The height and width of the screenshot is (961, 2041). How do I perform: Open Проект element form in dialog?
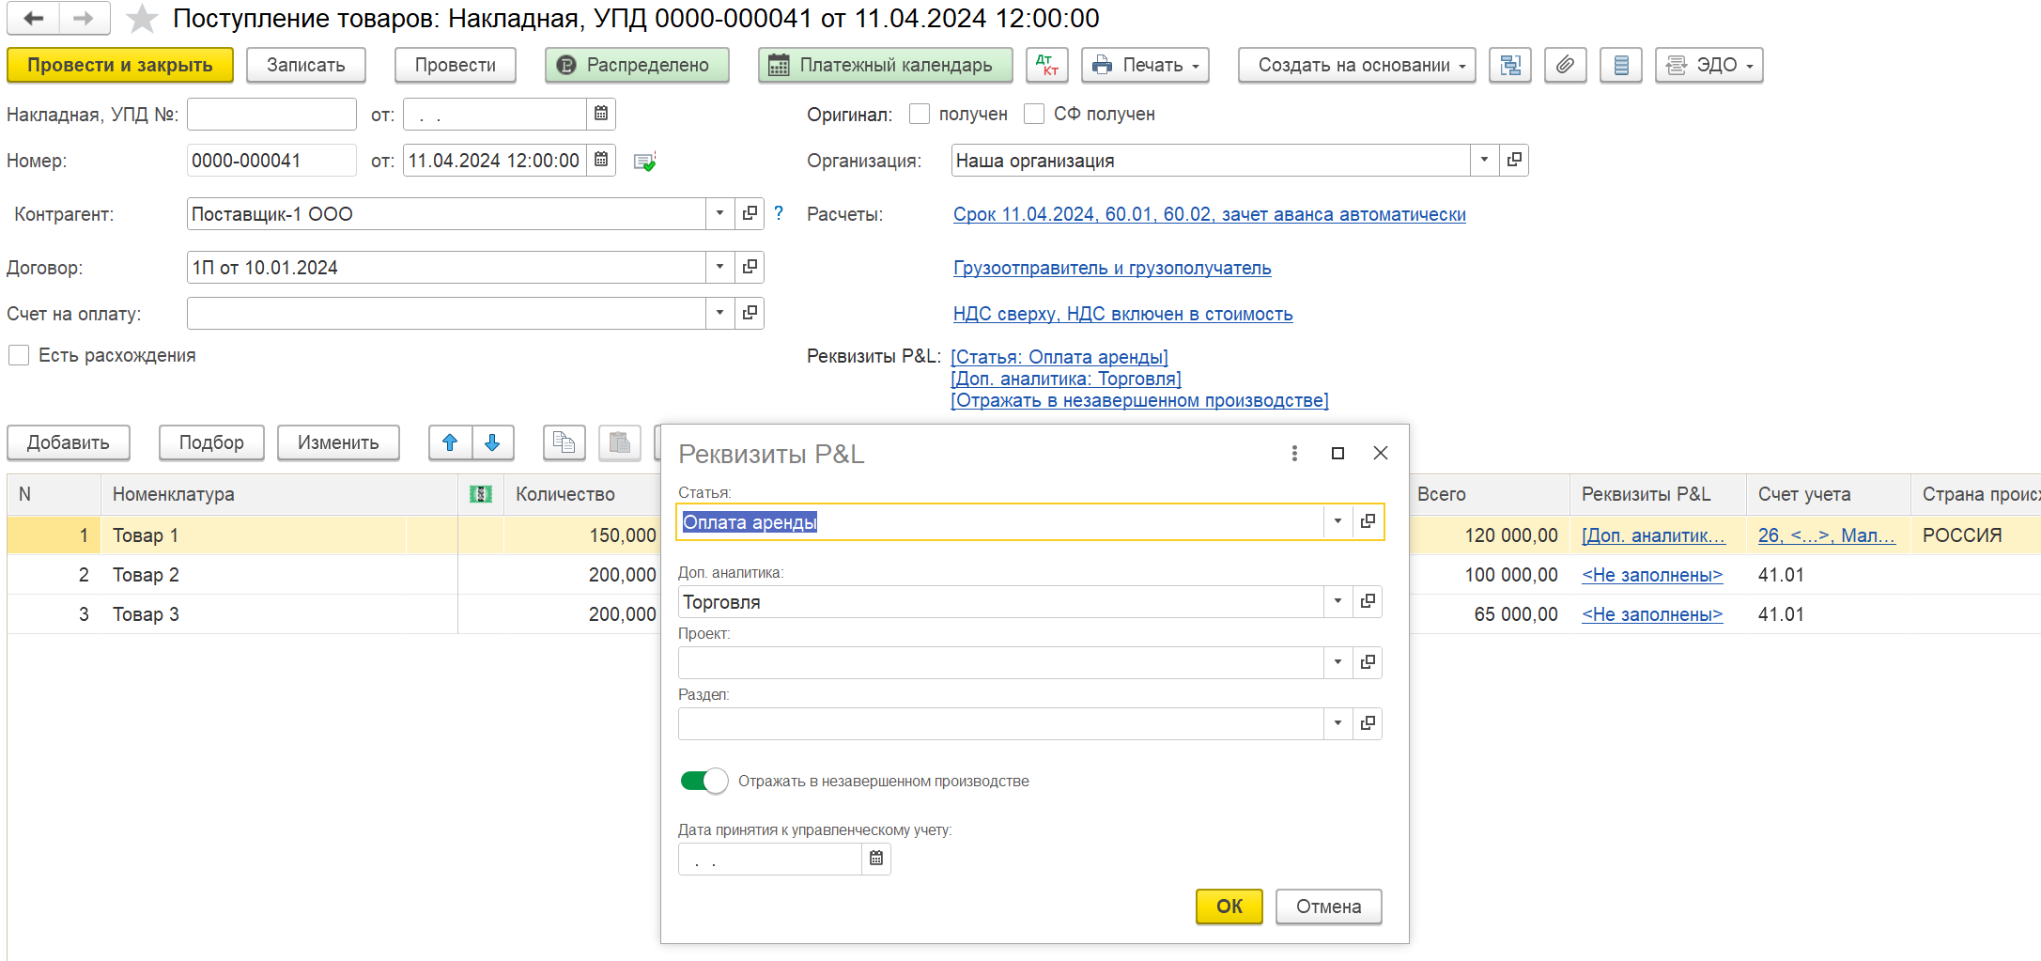pyautogui.click(x=1368, y=662)
